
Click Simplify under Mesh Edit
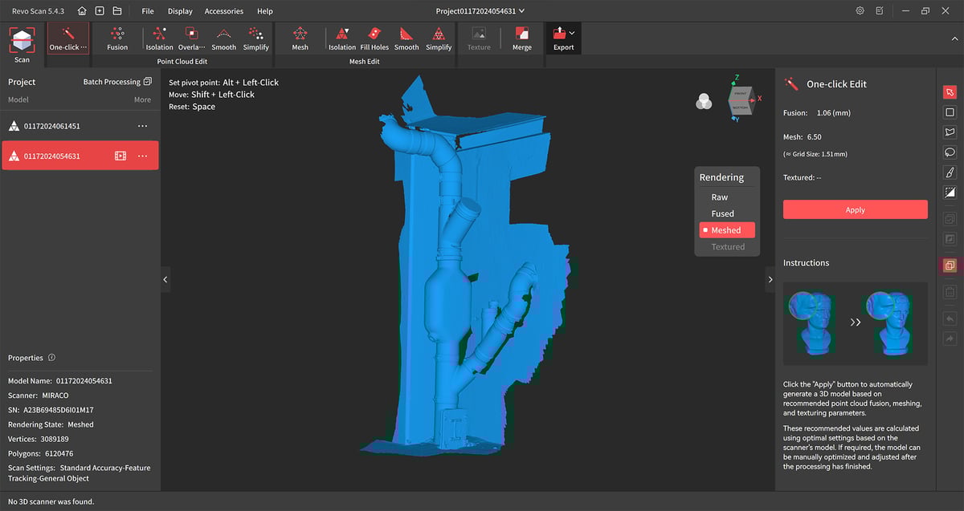[x=439, y=38]
